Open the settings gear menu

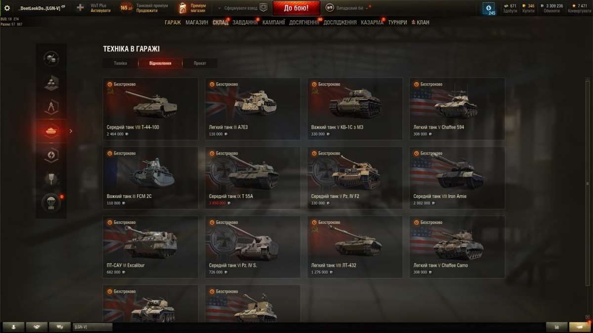[7, 8]
